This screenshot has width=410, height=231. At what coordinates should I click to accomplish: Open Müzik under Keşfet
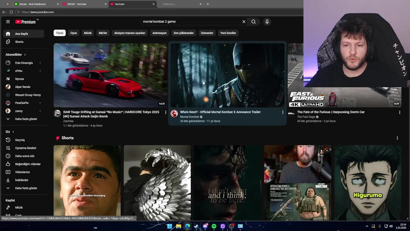pos(24,208)
